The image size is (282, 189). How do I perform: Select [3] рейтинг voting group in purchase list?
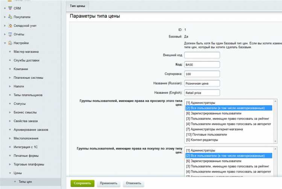point(229,166)
